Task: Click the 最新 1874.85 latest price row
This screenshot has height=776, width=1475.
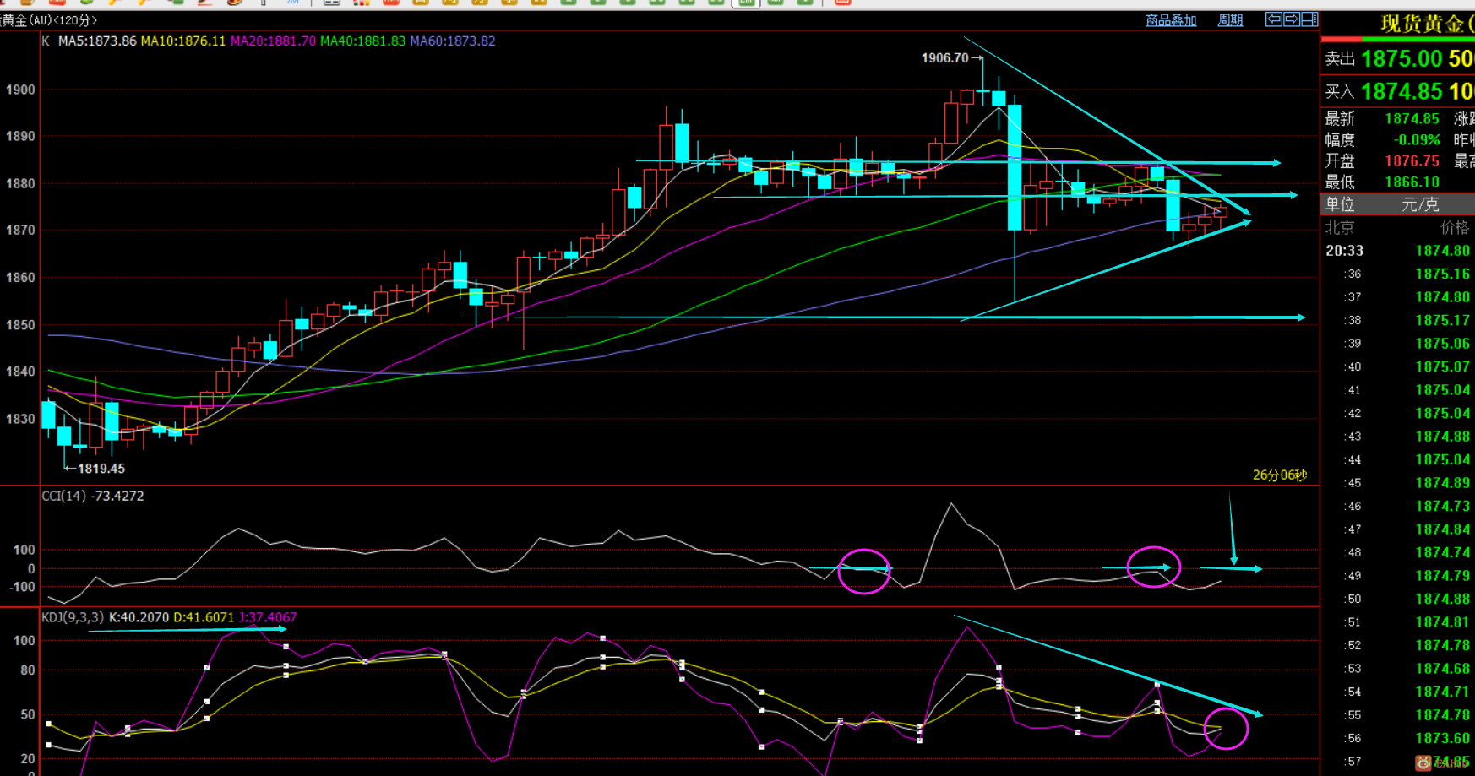Action: point(1382,119)
